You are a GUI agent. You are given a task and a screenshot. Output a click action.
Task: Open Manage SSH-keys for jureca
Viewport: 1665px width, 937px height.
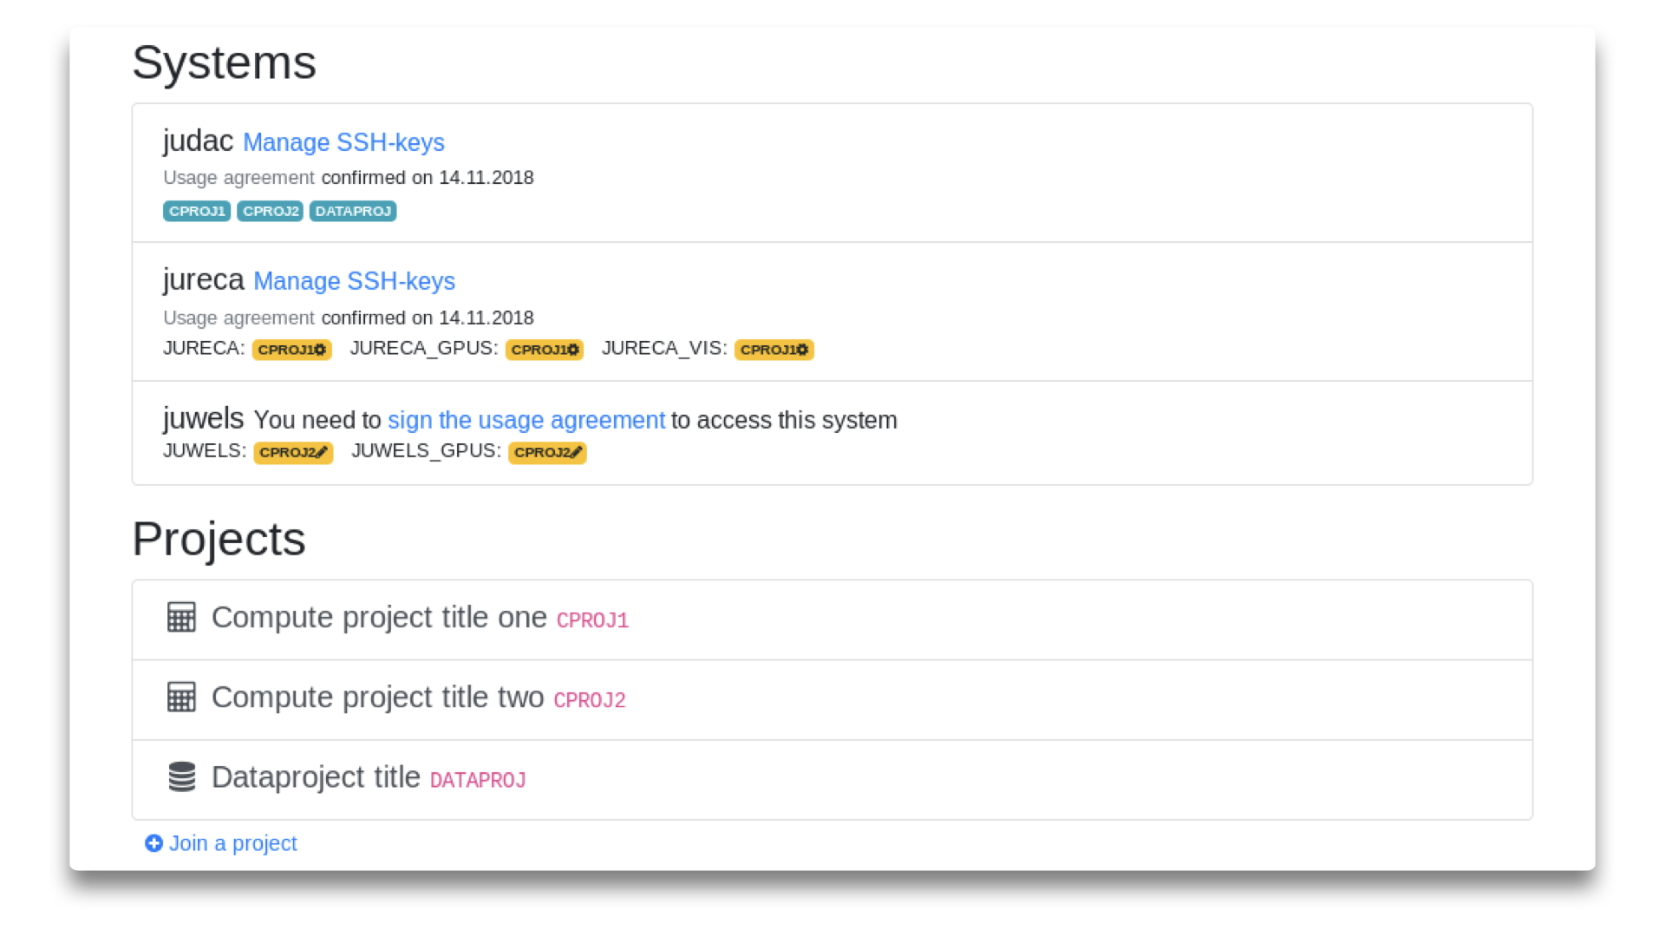tap(354, 281)
